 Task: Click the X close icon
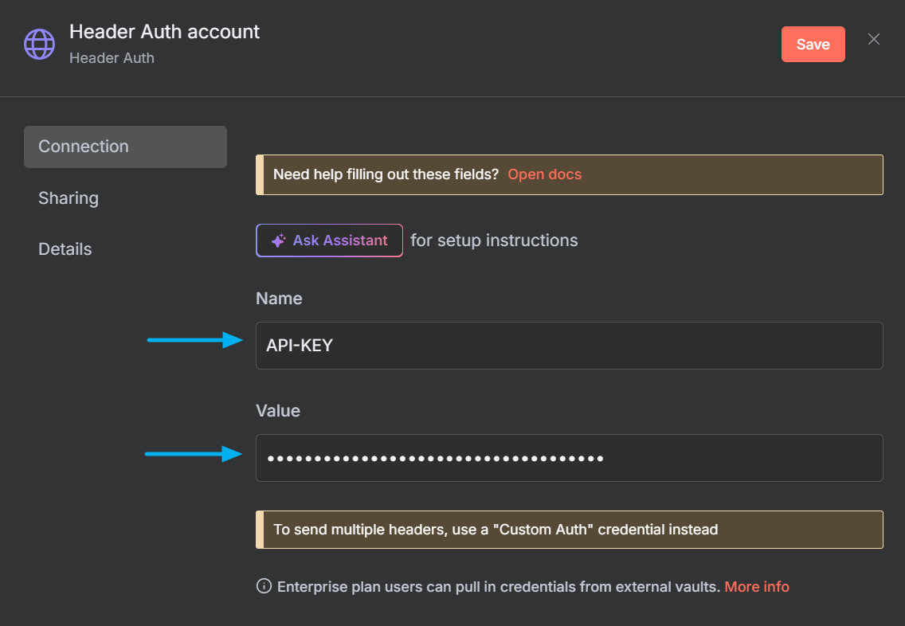(874, 38)
